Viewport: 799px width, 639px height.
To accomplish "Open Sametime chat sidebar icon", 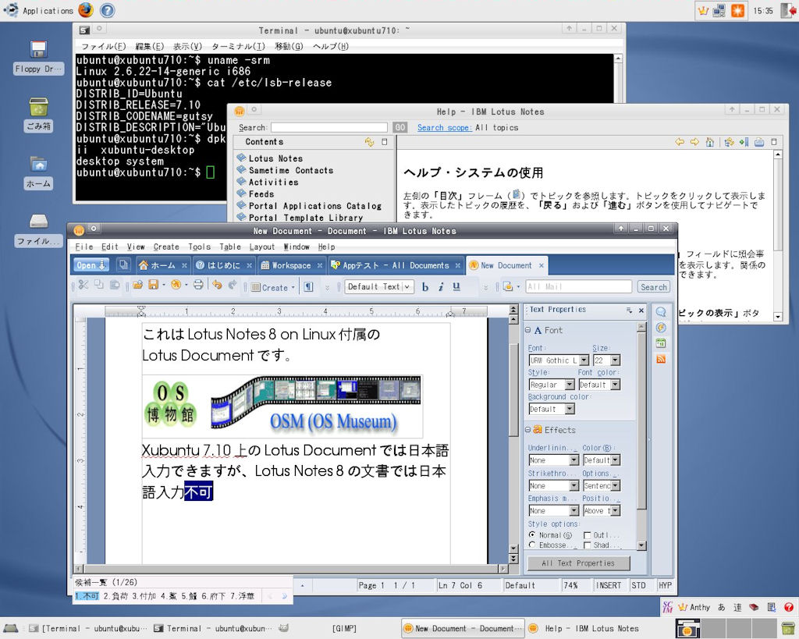I will click(x=661, y=312).
